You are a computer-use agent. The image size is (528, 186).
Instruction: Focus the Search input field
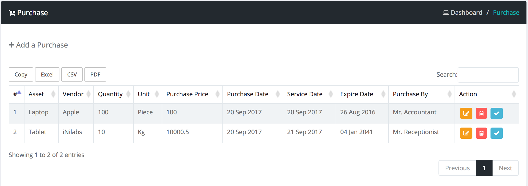488,75
